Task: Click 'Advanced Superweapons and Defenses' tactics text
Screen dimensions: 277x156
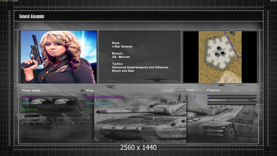Action: click(x=140, y=67)
